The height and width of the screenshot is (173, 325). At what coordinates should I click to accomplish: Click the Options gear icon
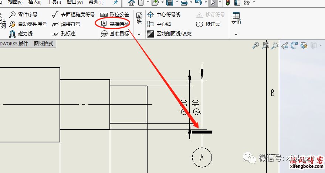pyautogui.click(x=247, y=3)
